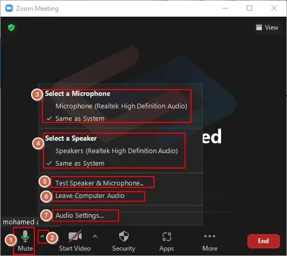Select Speakers (Realtek High Definition Audio)
This screenshot has height=256, width=287.
click(x=116, y=151)
